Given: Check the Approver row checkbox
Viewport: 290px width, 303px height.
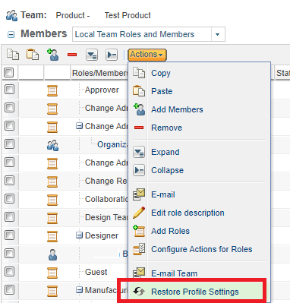Looking at the screenshot, I should (x=9, y=90).
